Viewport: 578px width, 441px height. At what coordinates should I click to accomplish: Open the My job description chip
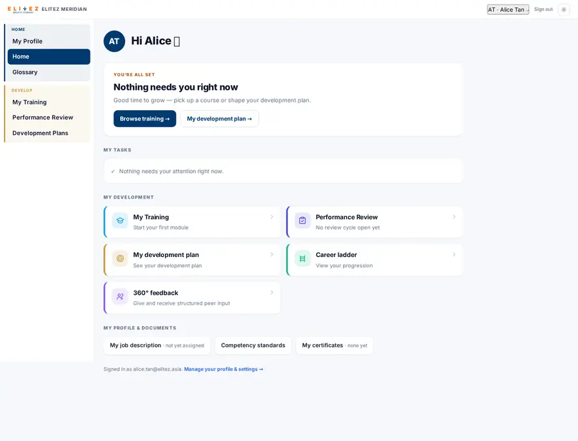coord(157,345)
